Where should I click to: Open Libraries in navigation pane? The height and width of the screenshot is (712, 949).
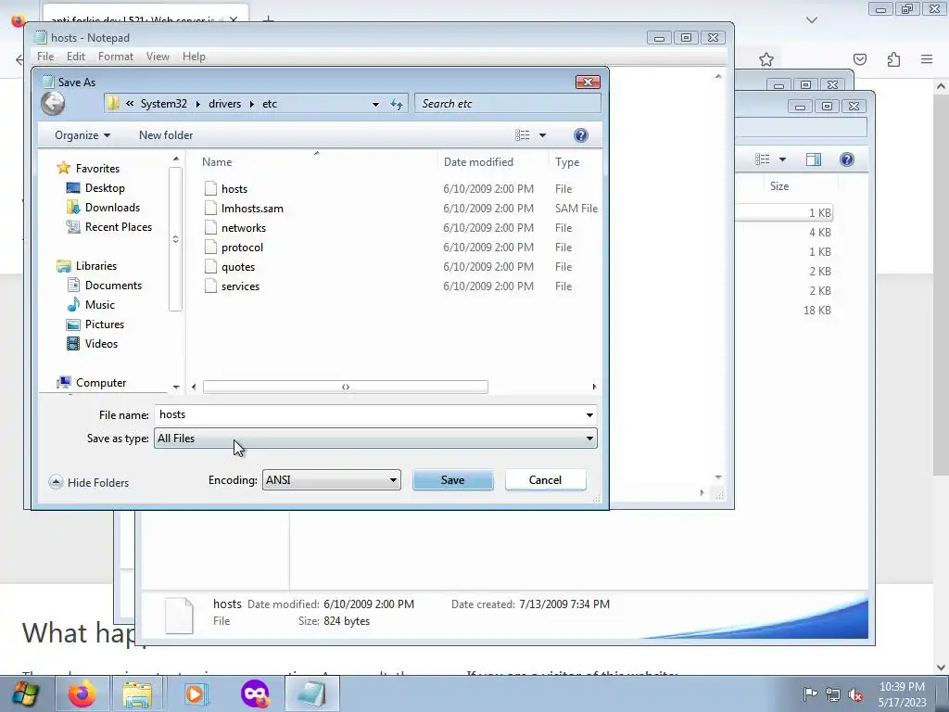[x=95, y=266]
